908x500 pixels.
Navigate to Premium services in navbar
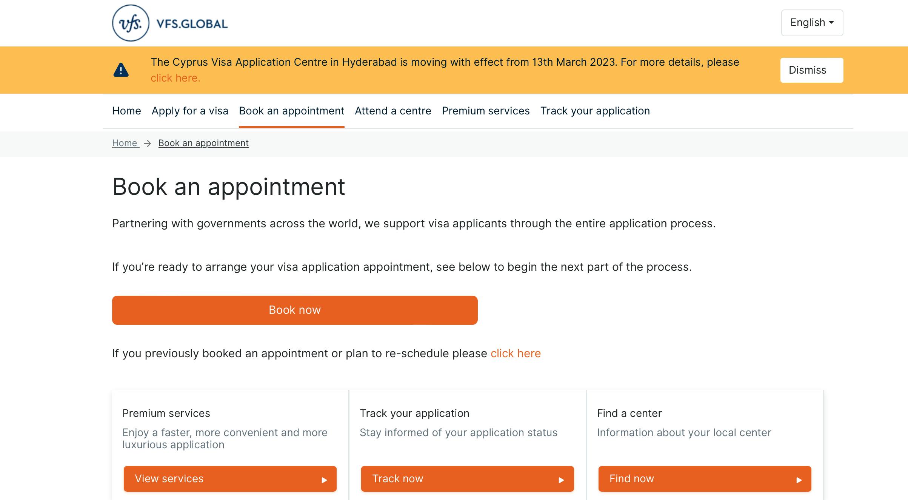[x=486, y=111]
